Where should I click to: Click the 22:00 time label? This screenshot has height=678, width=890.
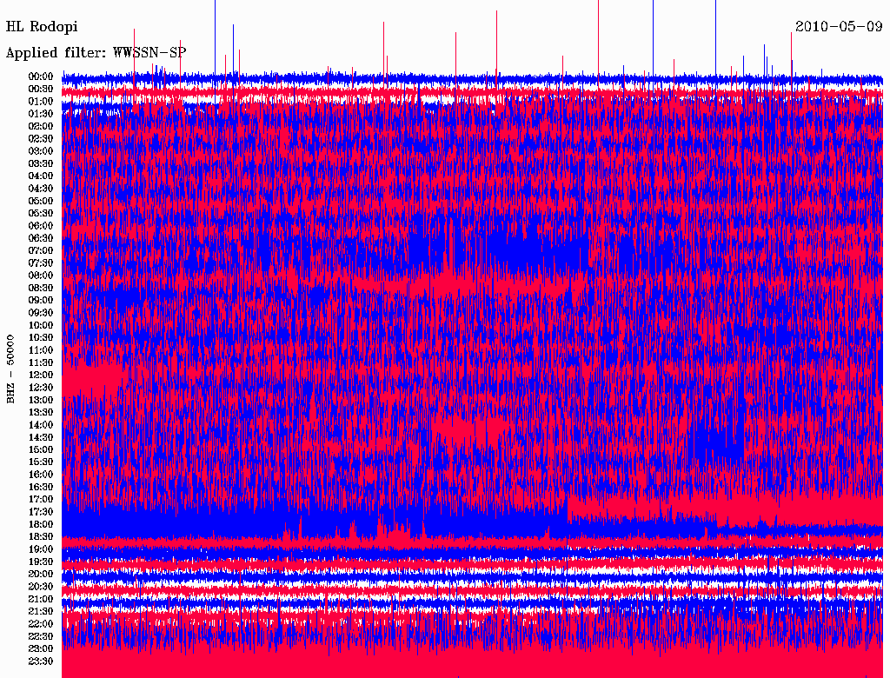click(x=41, y=624)
